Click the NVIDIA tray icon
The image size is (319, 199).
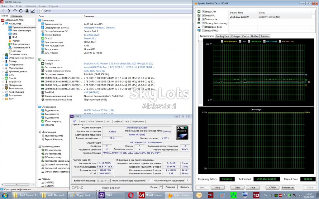click(x=276, y=195)
